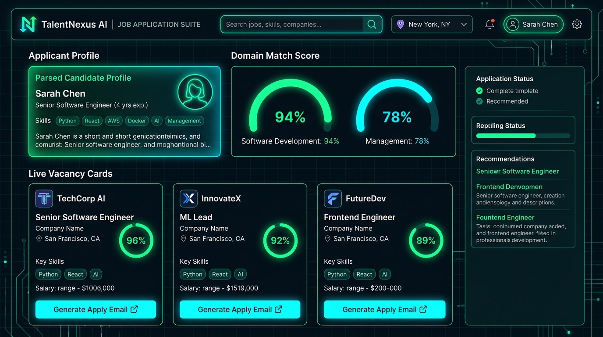
Task: Click the FutureDev location pin icon
Action: click(327, 239)
